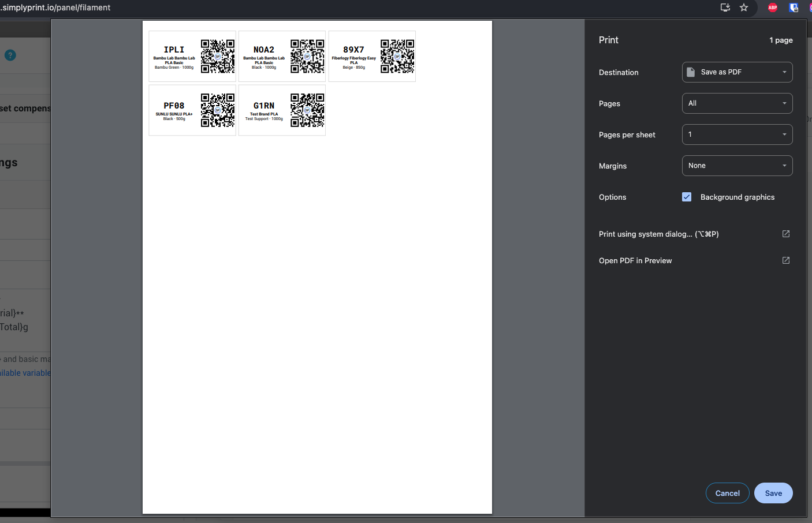Image resolution: width=812 pixels, height=523 pixels.
Task: Open the Pages dropdown set to All
Action: point(737,103)
